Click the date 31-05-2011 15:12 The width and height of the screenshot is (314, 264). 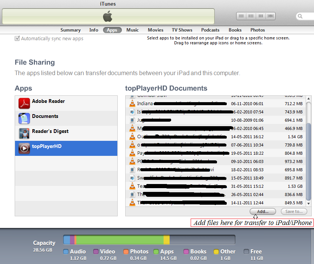point(247,186)
